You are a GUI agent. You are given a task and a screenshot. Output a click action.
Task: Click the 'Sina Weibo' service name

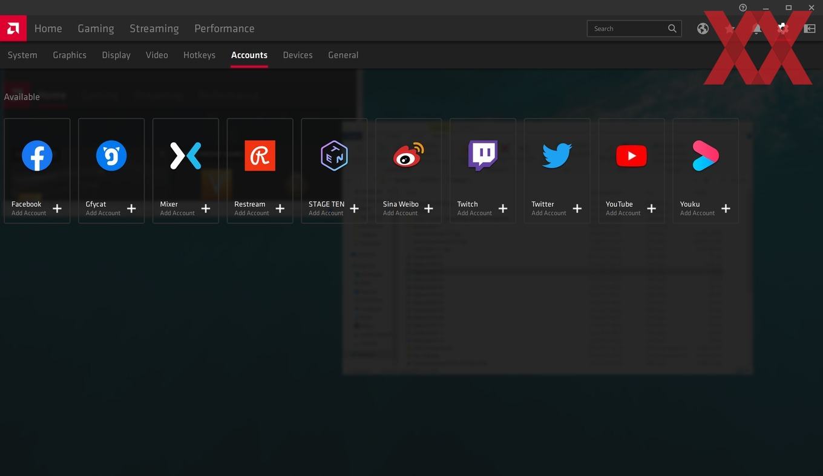pyautogui.click(x=401, y=204)
